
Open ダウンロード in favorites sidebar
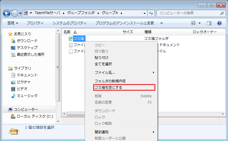point(27,41)
